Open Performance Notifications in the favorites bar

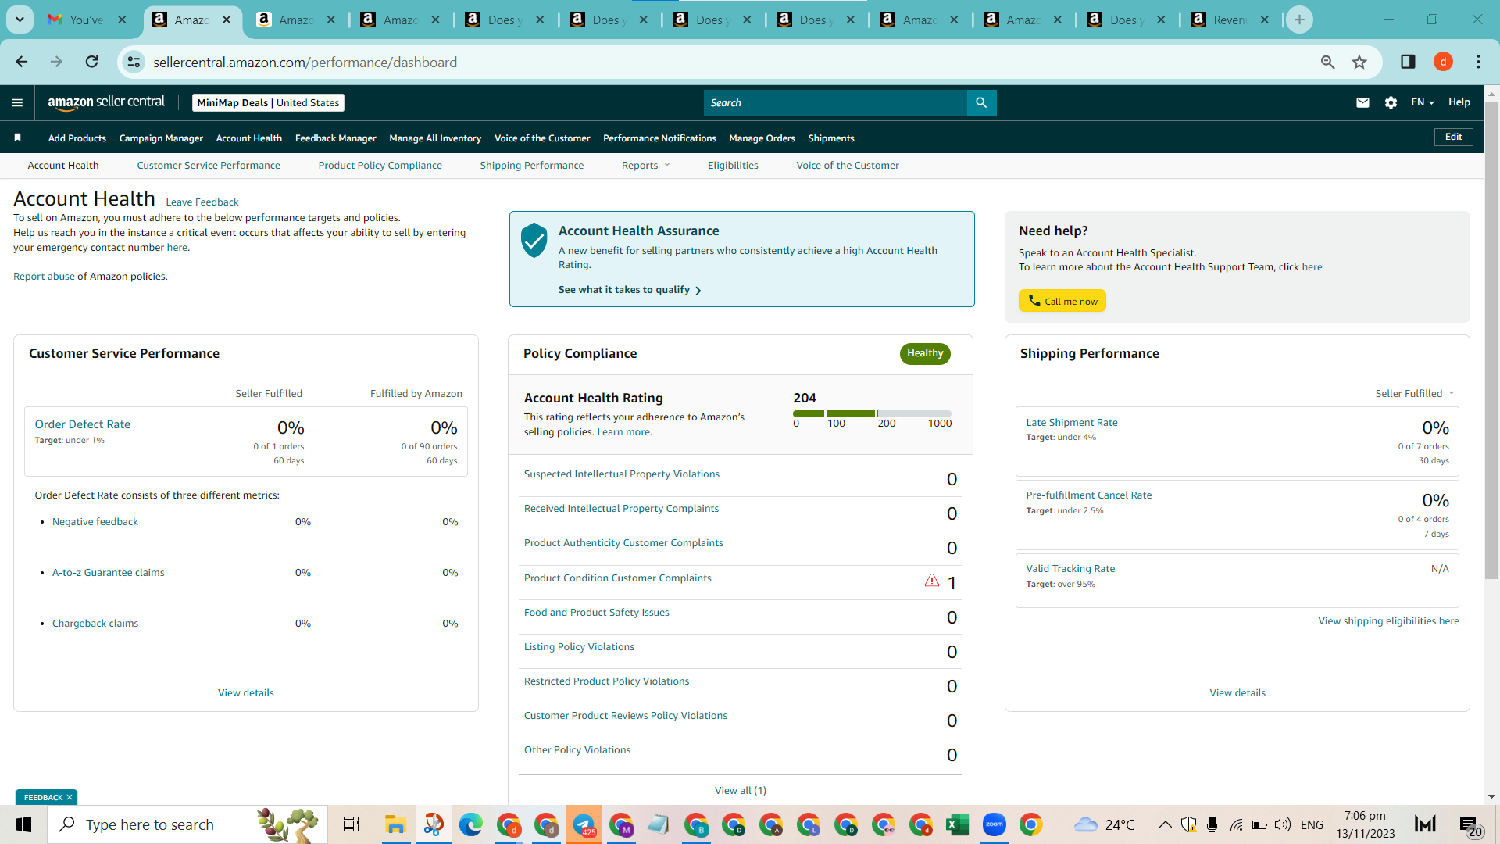[659, 138]
